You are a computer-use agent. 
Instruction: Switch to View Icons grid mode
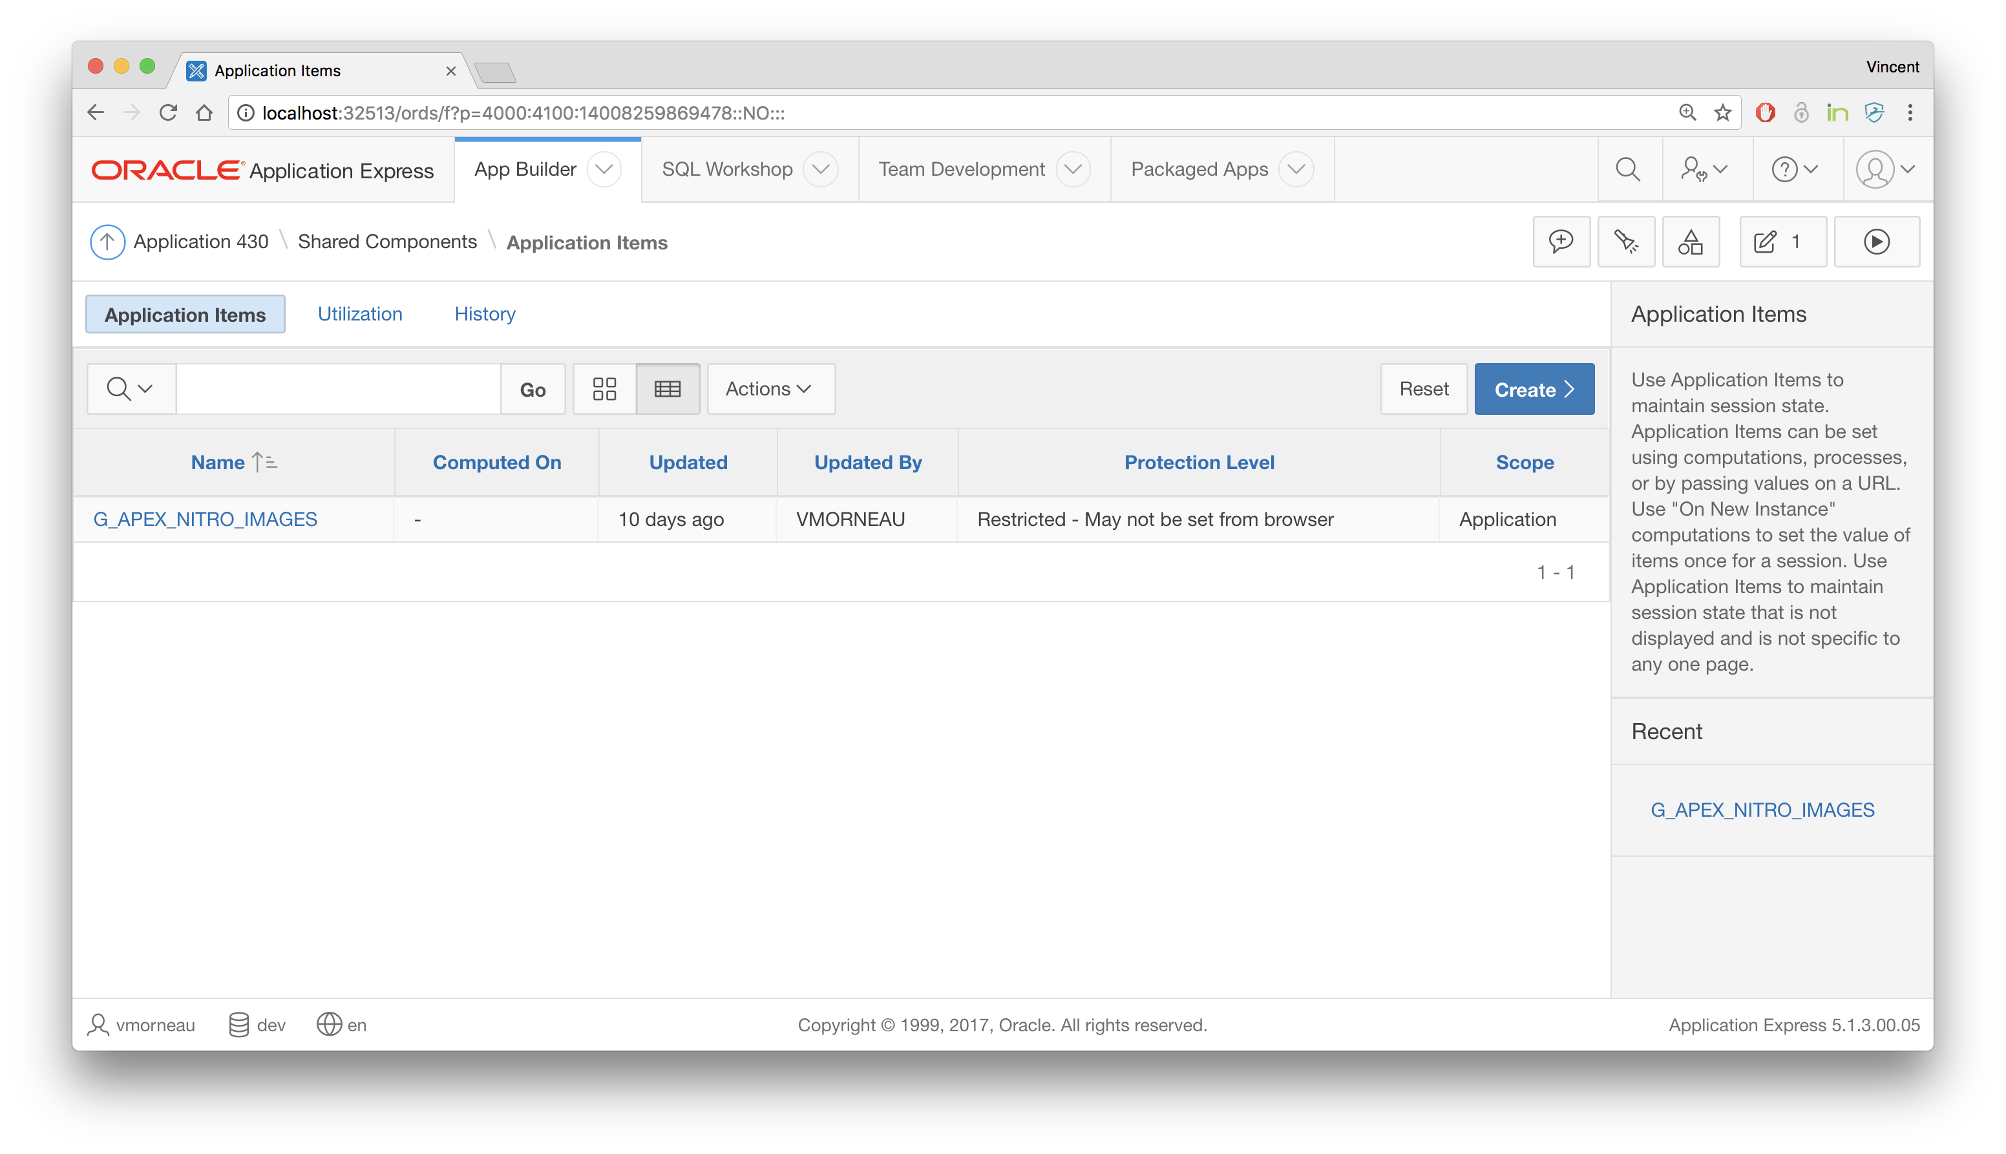[605, 389]
